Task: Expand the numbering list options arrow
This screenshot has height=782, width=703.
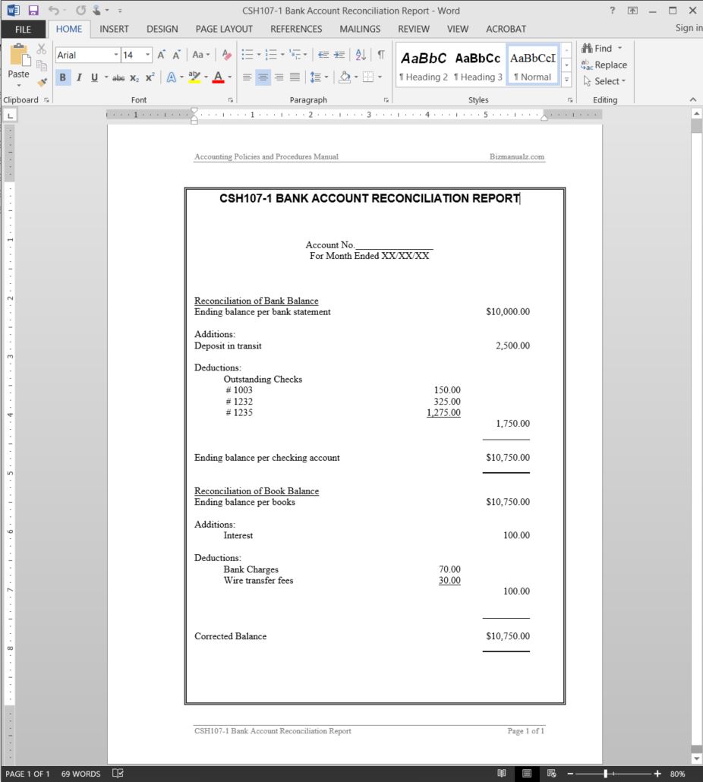Action: click(282, 55)
